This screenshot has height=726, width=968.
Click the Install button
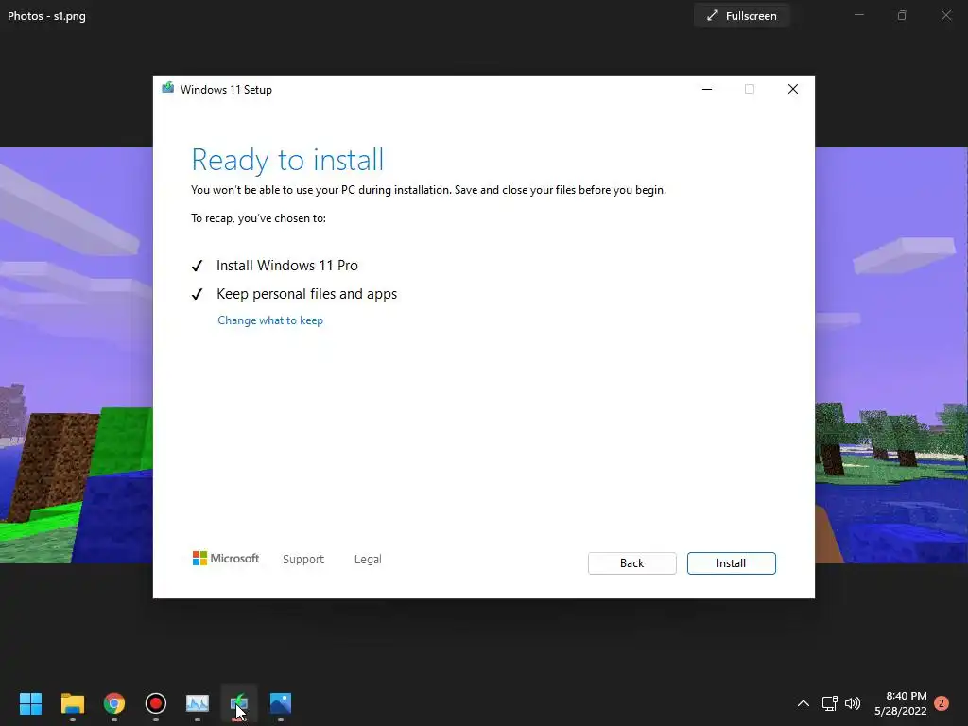[731, 563]
